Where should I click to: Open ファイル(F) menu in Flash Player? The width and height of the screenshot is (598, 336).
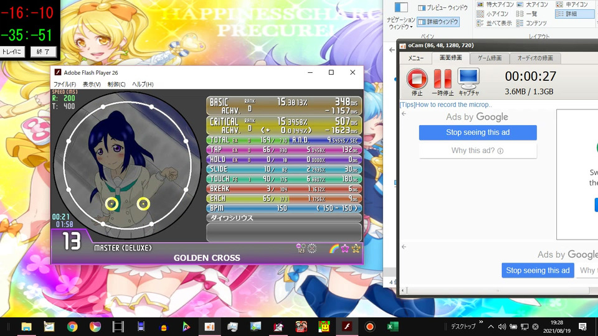click(64, 84)
